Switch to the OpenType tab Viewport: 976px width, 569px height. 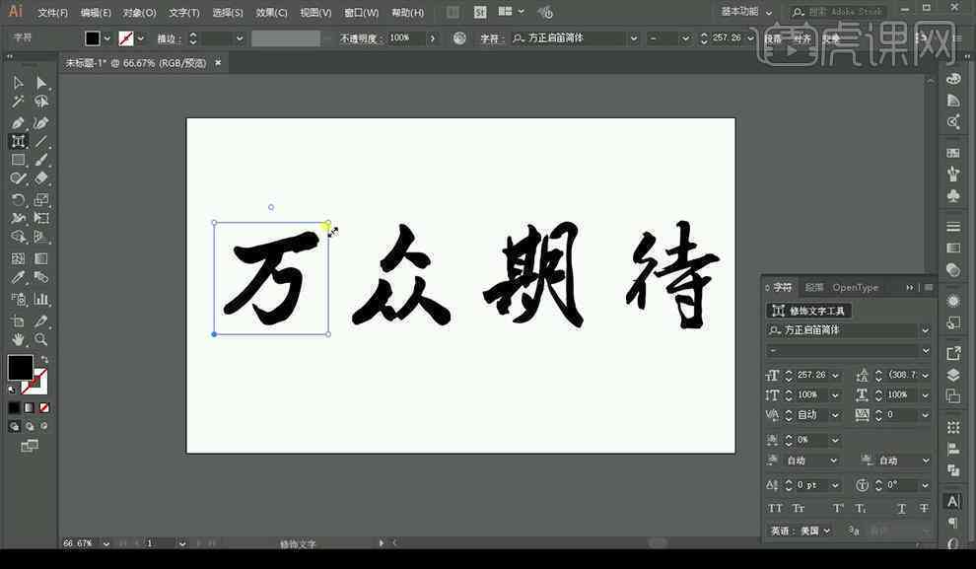coord(856,287)
